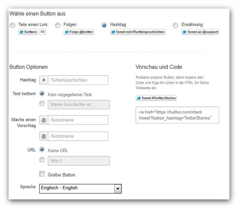Click the embed code text box
The image size is (238, 208).
tap(177, 115)
